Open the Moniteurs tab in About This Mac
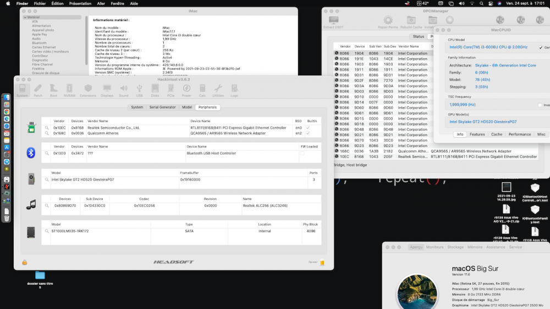The height and width of the screenshot is (309, 550). (x=435, y=247)
